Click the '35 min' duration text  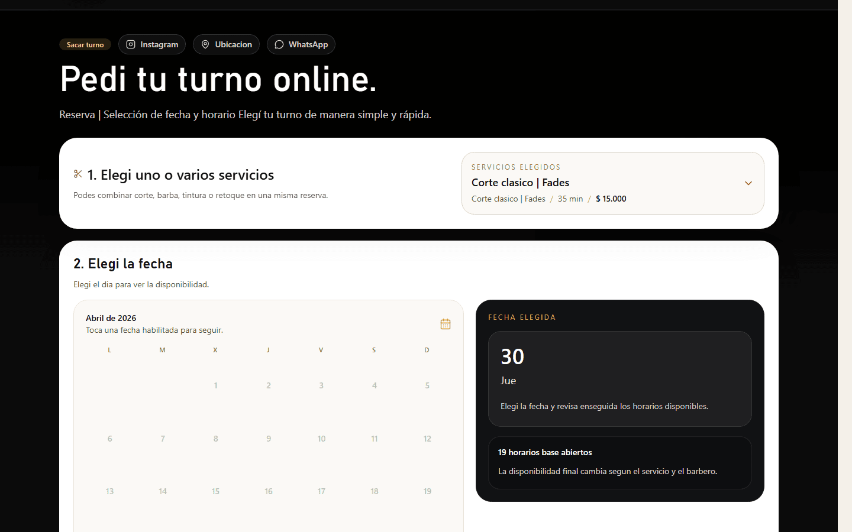coord(570,199)
